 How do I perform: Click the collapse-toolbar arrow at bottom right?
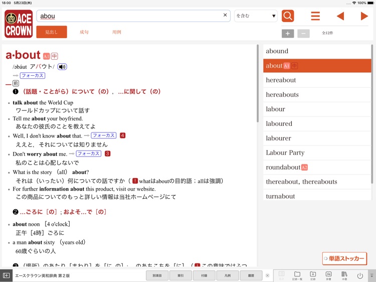pos(371,275)
